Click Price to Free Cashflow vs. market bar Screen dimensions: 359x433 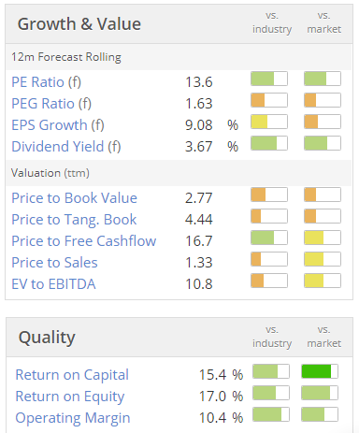pyautogui.click(x=323, y=238)
